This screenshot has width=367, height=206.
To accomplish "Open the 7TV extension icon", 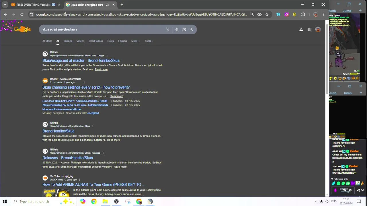I will (278, 14).
